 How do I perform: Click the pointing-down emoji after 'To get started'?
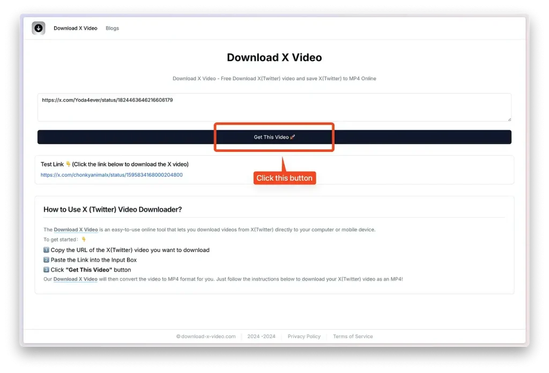click(x=84, y=240)
